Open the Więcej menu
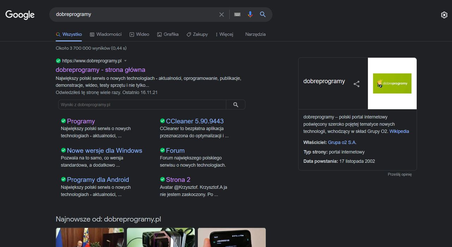 pos(224,34)
